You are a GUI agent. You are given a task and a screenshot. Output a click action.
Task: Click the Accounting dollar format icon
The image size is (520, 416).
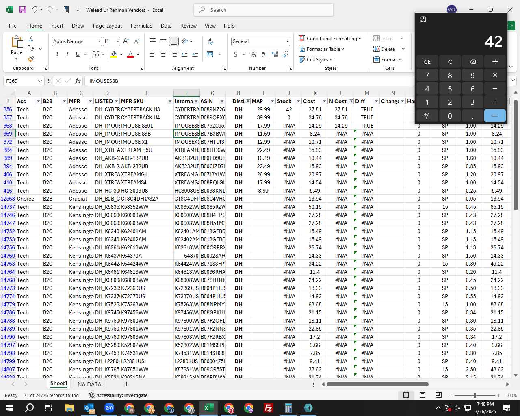tap(236, 54)
